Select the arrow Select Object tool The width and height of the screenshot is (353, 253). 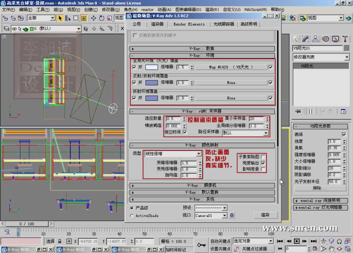(60, 18)
